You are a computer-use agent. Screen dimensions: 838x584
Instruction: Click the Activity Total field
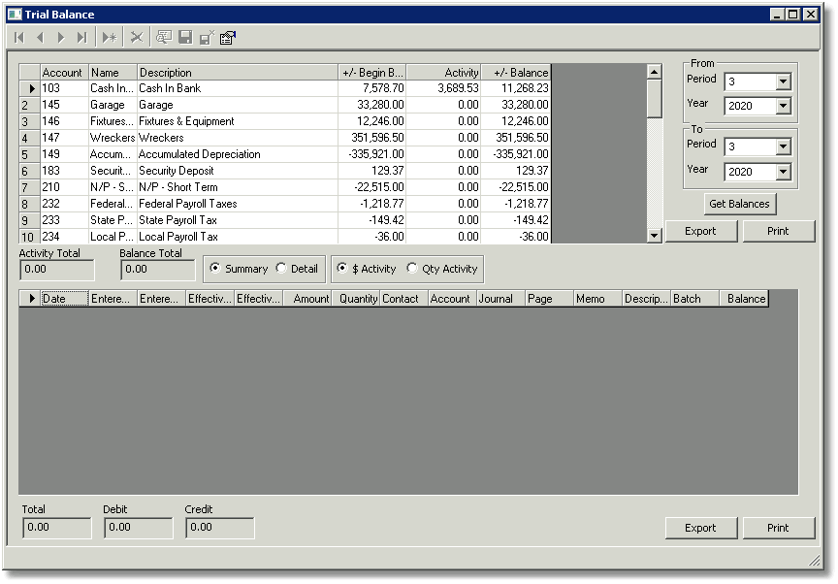(x=56, y=270)
